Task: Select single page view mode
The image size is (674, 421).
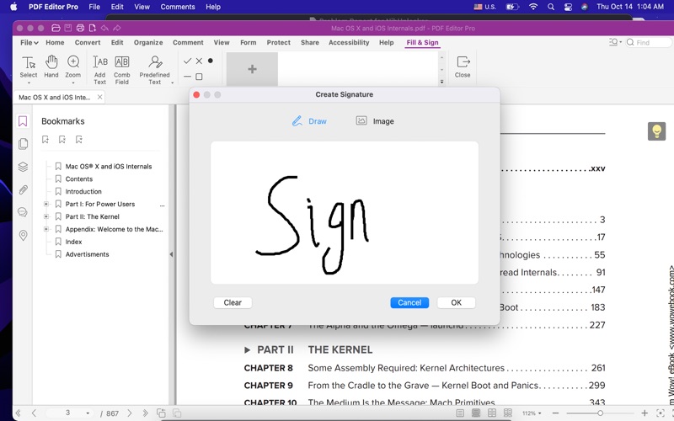Action: click(x=460, y=413)
